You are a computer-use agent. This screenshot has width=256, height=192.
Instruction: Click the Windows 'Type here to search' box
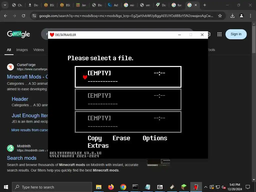(52, 187)
